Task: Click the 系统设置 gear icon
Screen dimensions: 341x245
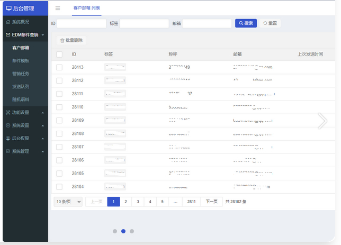Action: click(7, 125)
